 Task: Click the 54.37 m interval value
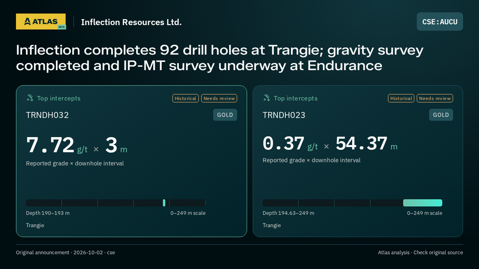[366, 143]
